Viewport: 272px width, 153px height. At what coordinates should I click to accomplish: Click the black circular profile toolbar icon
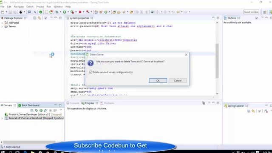21,12
